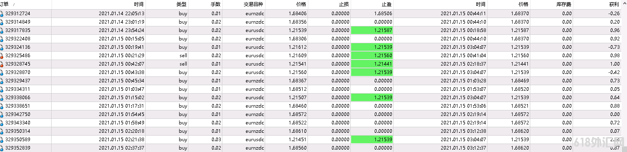Image resolution: width=627 pixels, height=152 pixels.
Task: Select the sell order icon for 329325486
Action: point(2,56)
